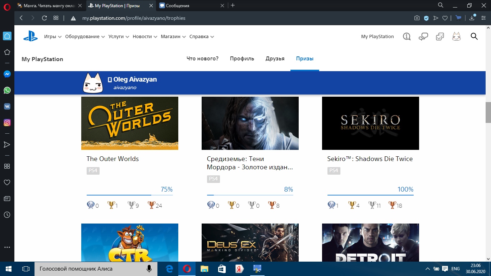The width and height of the screenshot is (491, 276).
Task: Open the History clock in the sidebar
Action: [7, 215]
